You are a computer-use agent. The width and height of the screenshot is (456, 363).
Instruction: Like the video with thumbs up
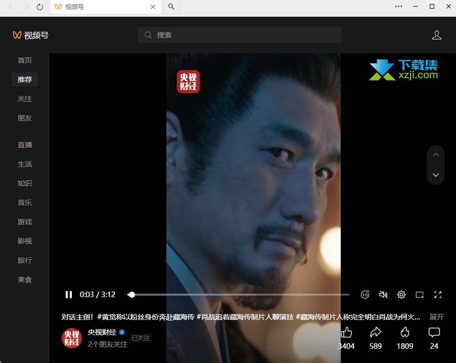pyautogui.click(x=346, y=333)
